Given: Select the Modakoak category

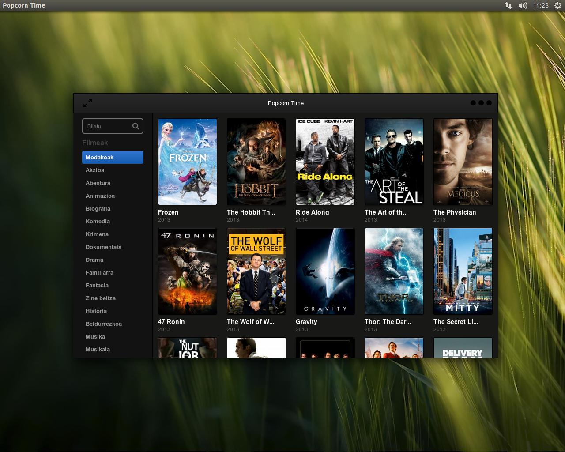Looking at the screenshot, I should (113, 158).
